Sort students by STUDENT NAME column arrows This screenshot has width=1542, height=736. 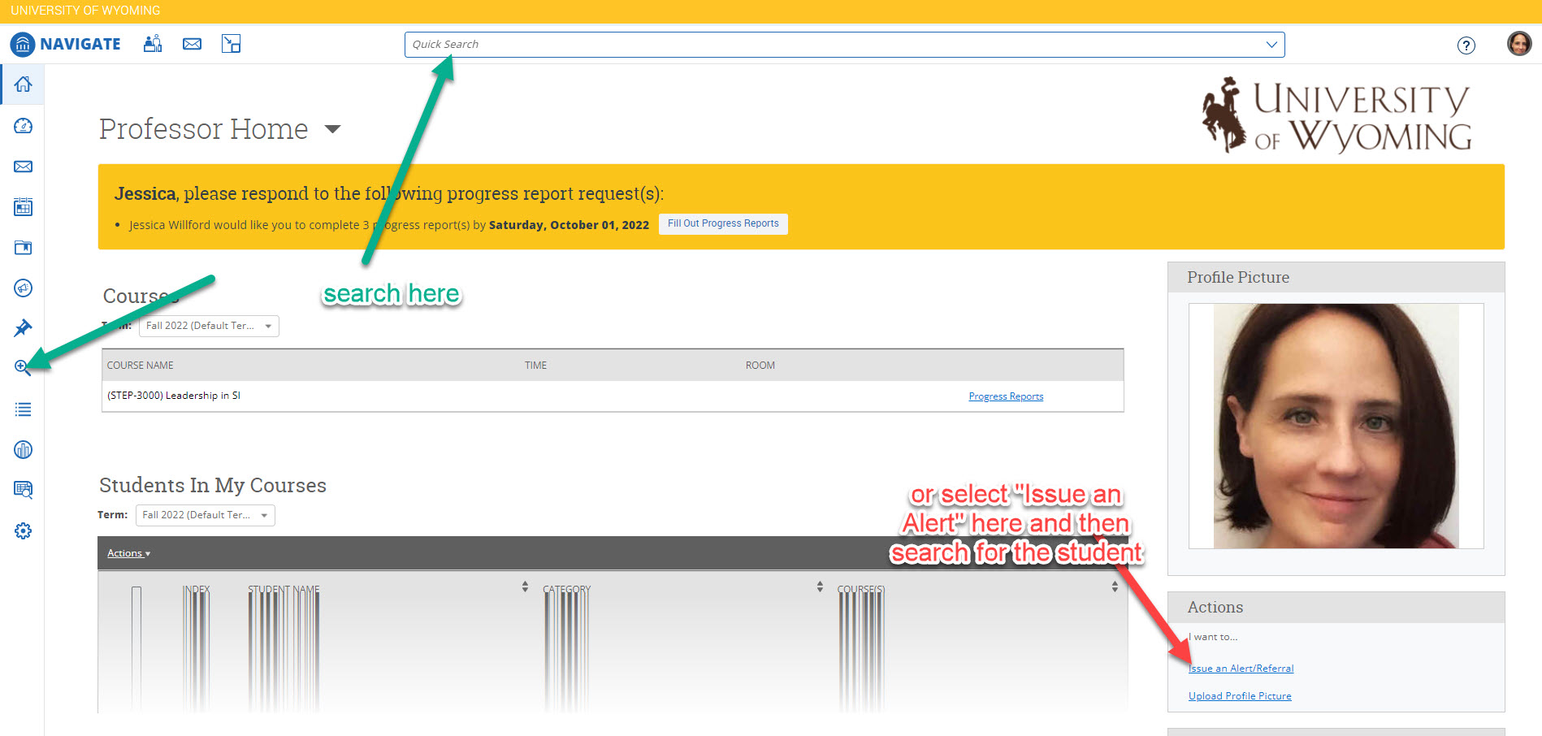click(525, 587)
